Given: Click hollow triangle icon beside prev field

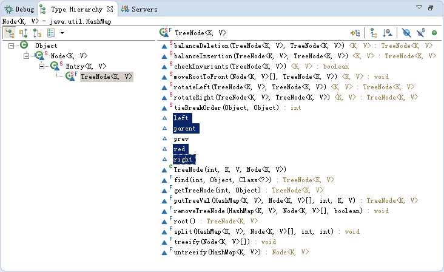Looking at the screenshot, I should click(164, 138).
